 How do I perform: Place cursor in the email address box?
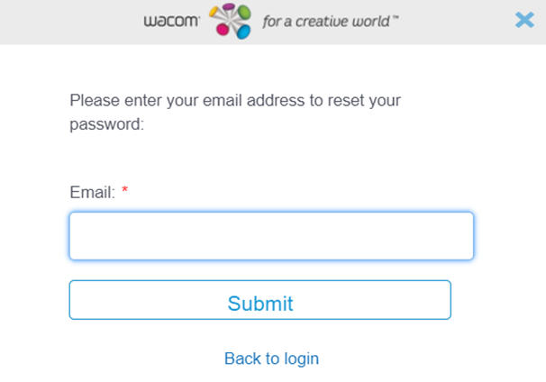[x=271, y=236]
